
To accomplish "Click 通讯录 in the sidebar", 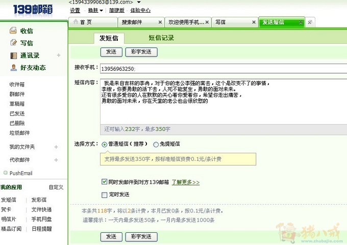I will tap(30, 56).
